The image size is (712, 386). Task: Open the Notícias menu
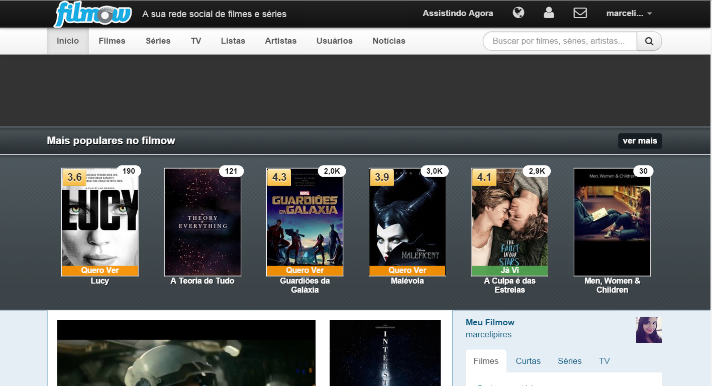(x=389, y=41)
